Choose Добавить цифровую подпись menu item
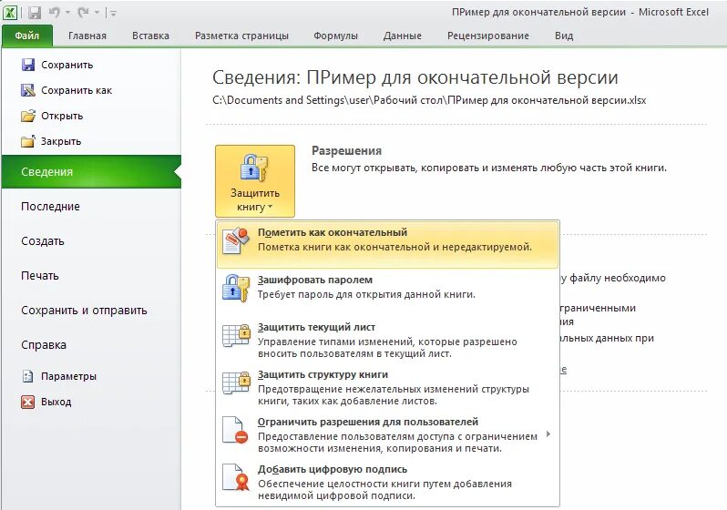 click(387, 482)
